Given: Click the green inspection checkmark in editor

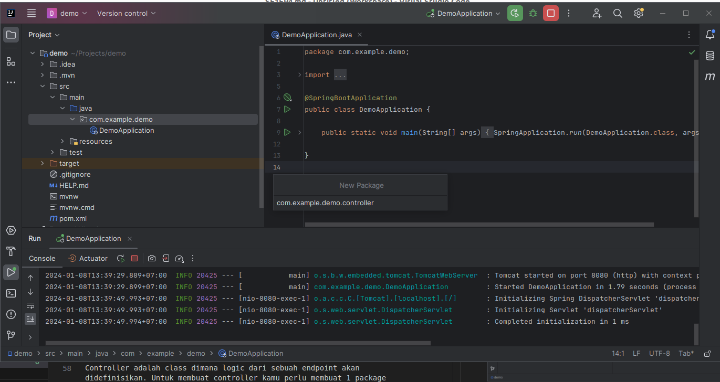Looking at the screenshot, I should (x=692, y=52).
